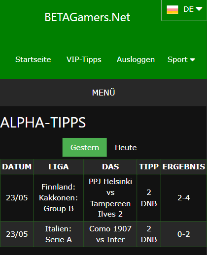The width and height of the screenshot is (207, 255).
Task: Open VIP-Tipps page
Action: coord(84,60)
